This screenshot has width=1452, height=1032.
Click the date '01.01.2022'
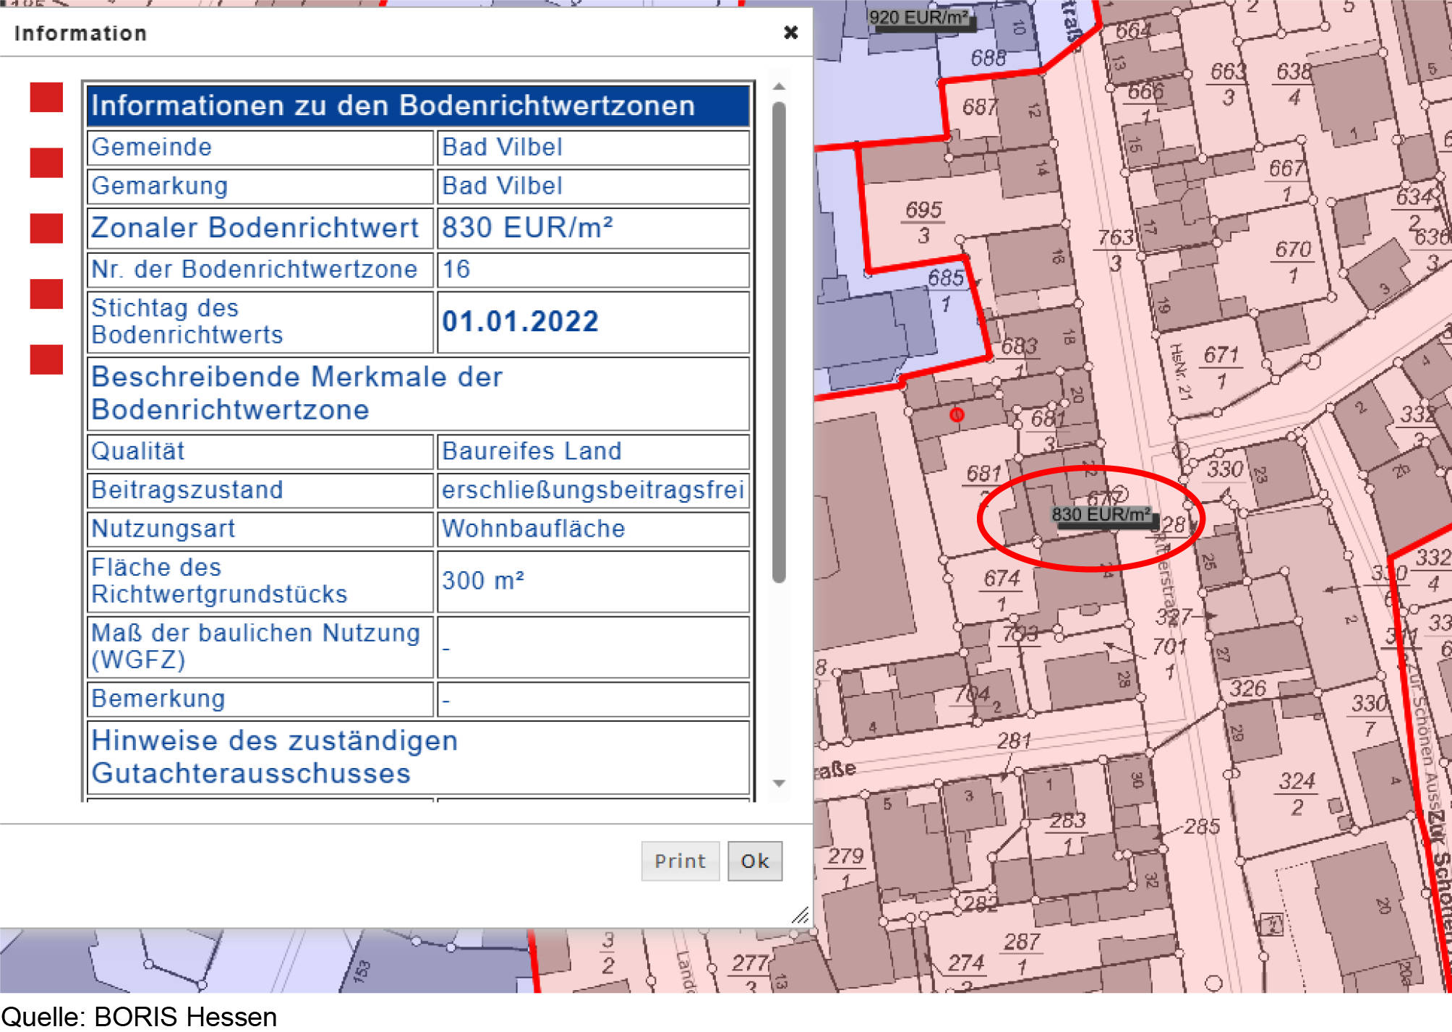(x=520, y=321)
